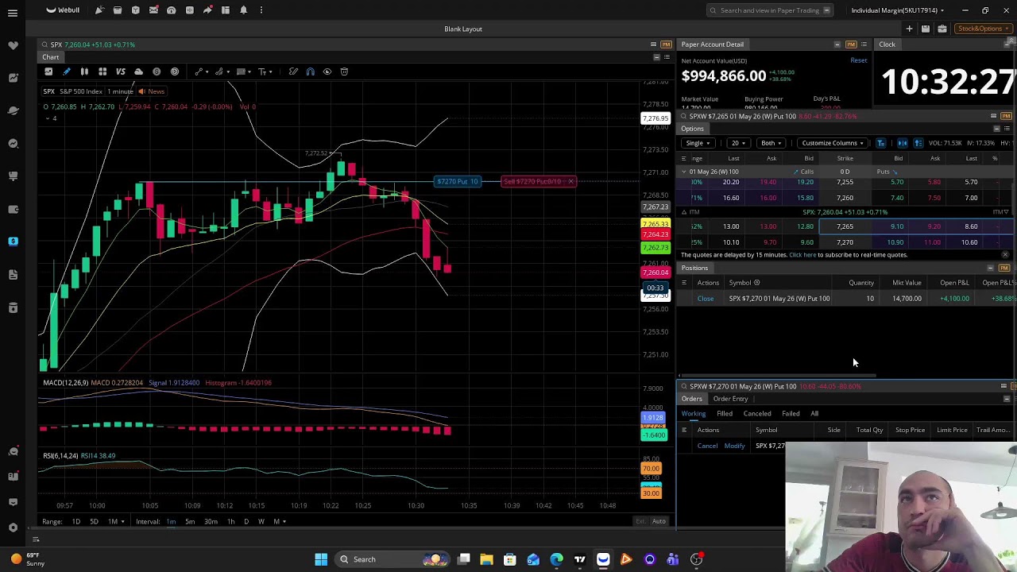Toggle PM paper mode in Paper Account Detail
Viewport: 1017px width, 572px height.
click(851, 44)
